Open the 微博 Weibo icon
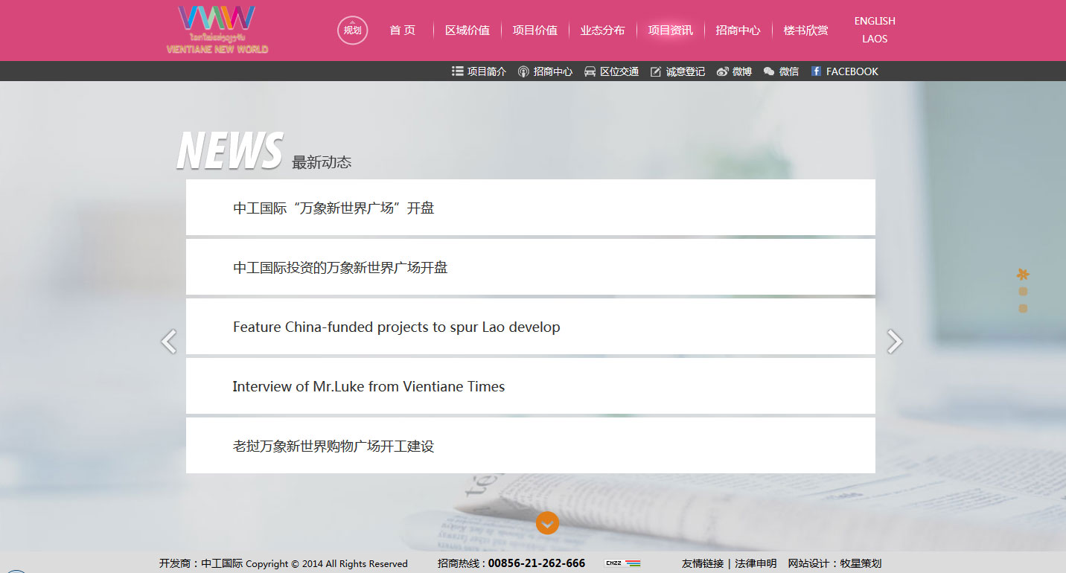This screenshot has width=1066, height=573. (x=722, y=71)
